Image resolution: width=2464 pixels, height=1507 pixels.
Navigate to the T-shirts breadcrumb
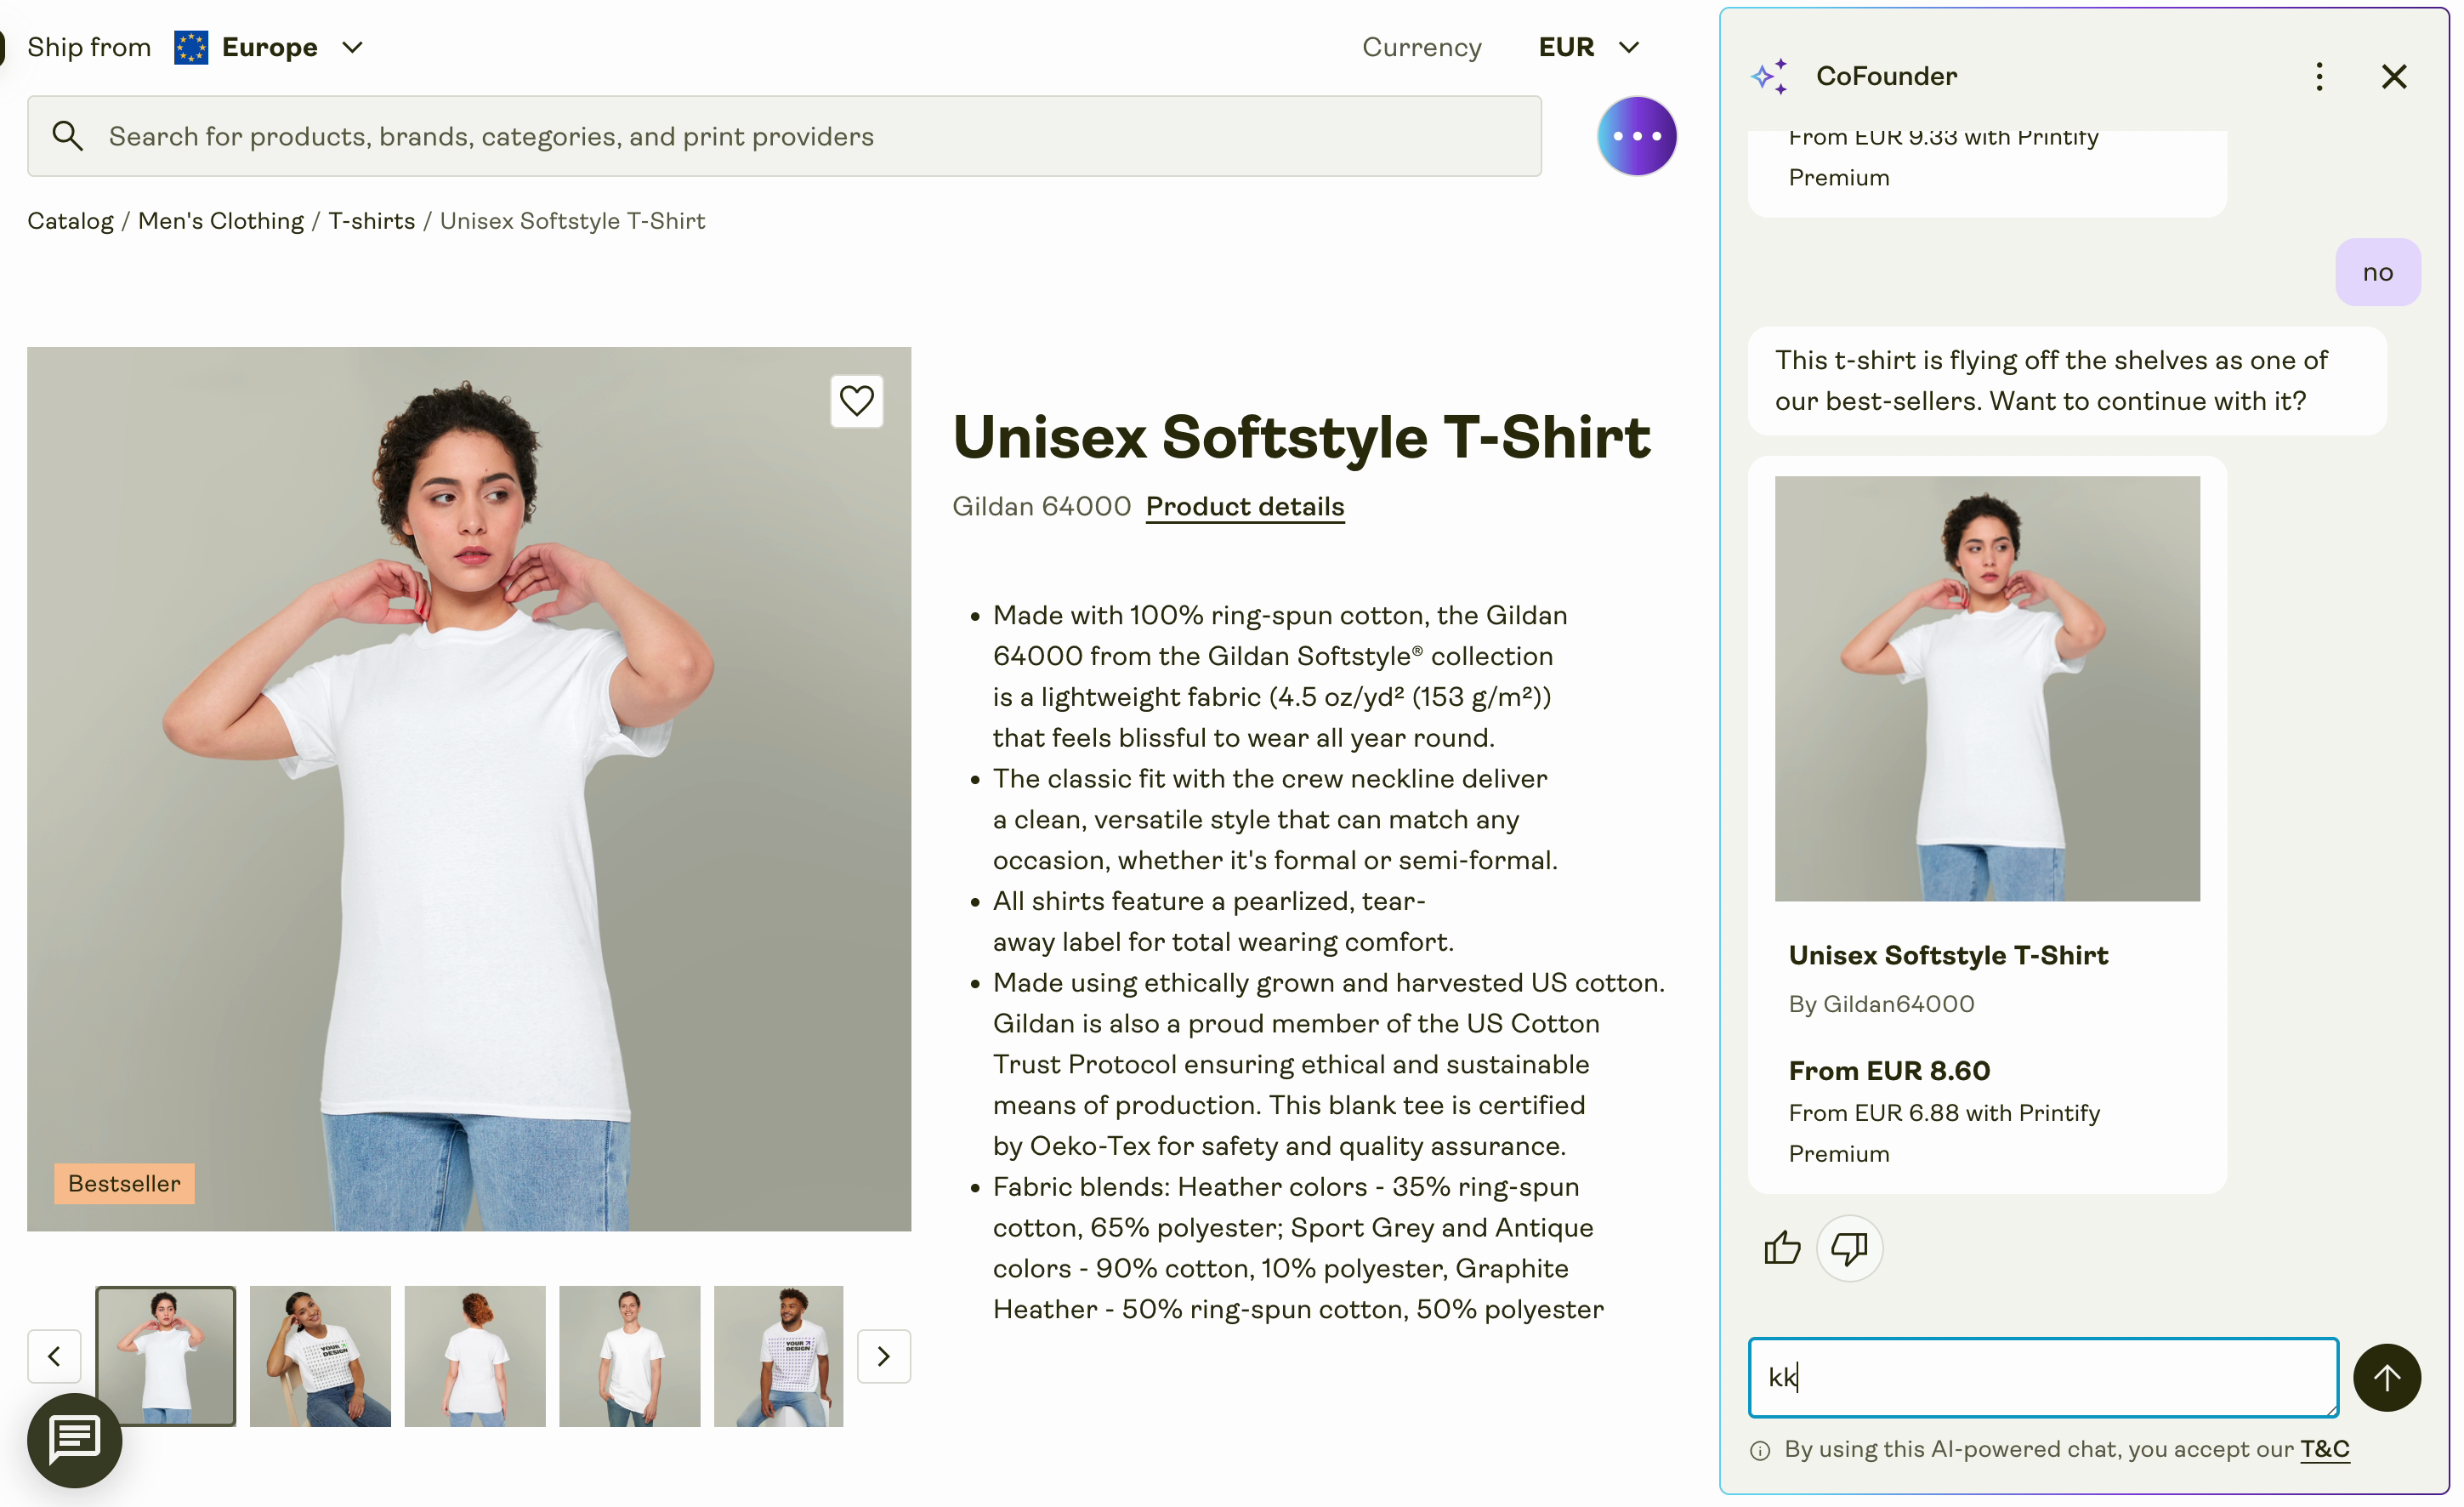371,221
